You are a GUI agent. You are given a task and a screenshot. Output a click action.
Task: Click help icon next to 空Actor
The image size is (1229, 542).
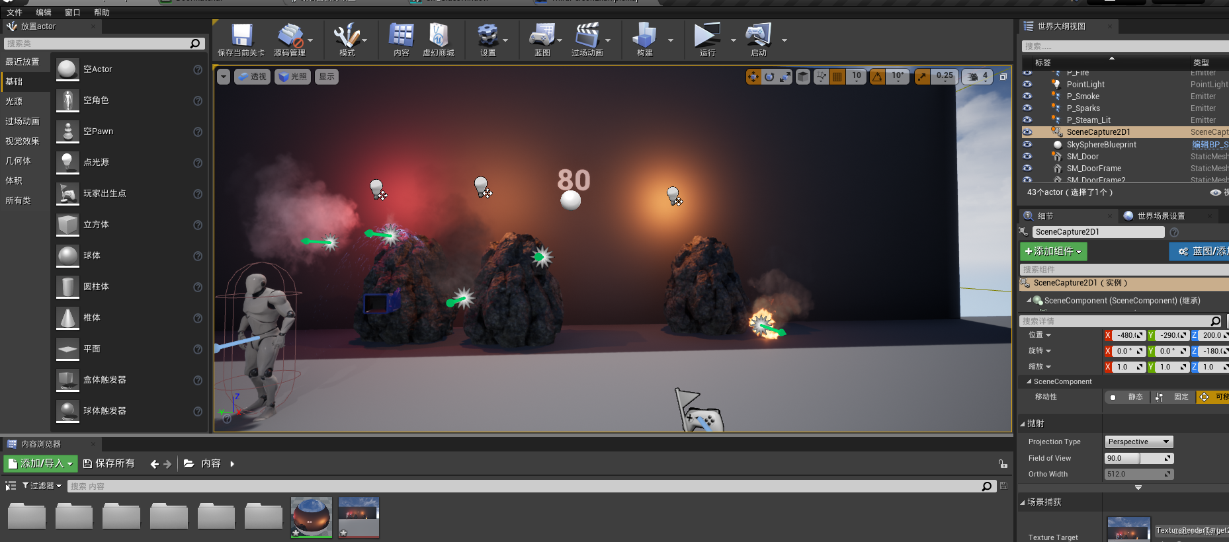tap(197, 69)
